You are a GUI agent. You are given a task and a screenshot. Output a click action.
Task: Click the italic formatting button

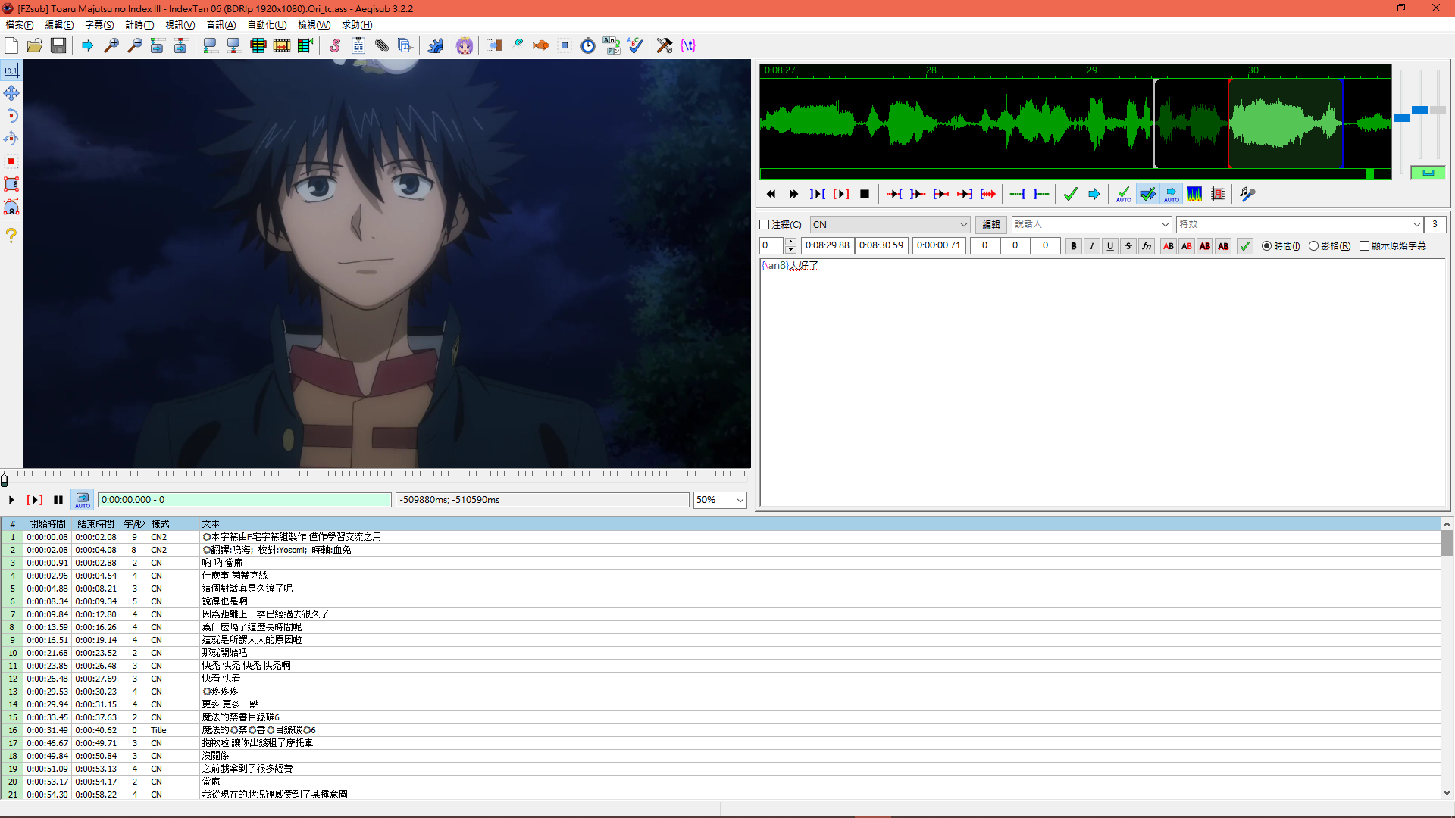click(x=1091, y=245)
